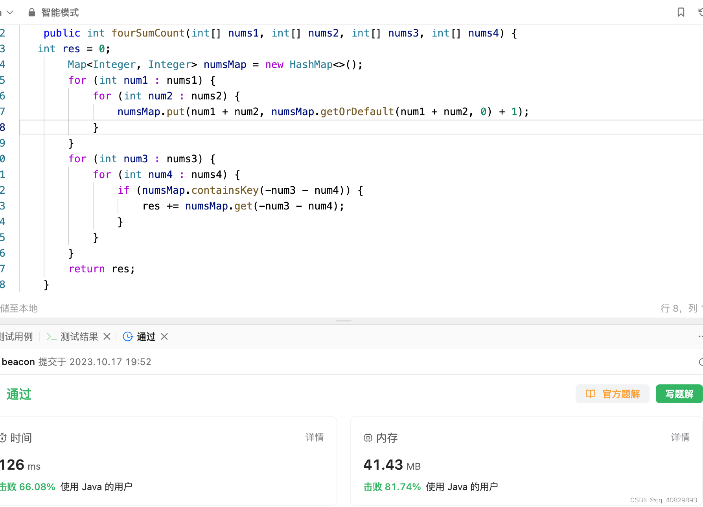Click the green 写题解 button

point(679,394)
